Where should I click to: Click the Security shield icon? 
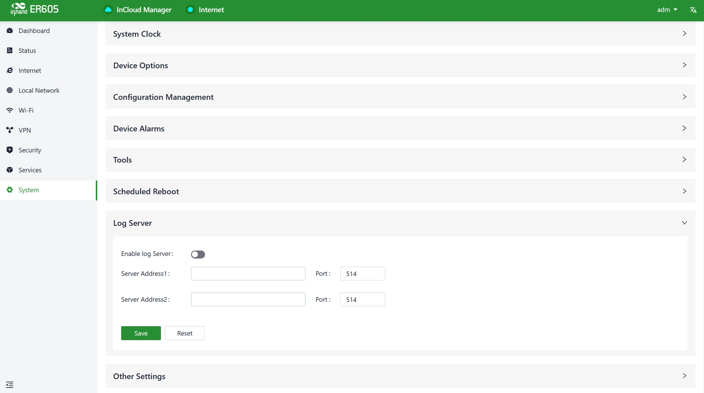click(x=10, y=150)
